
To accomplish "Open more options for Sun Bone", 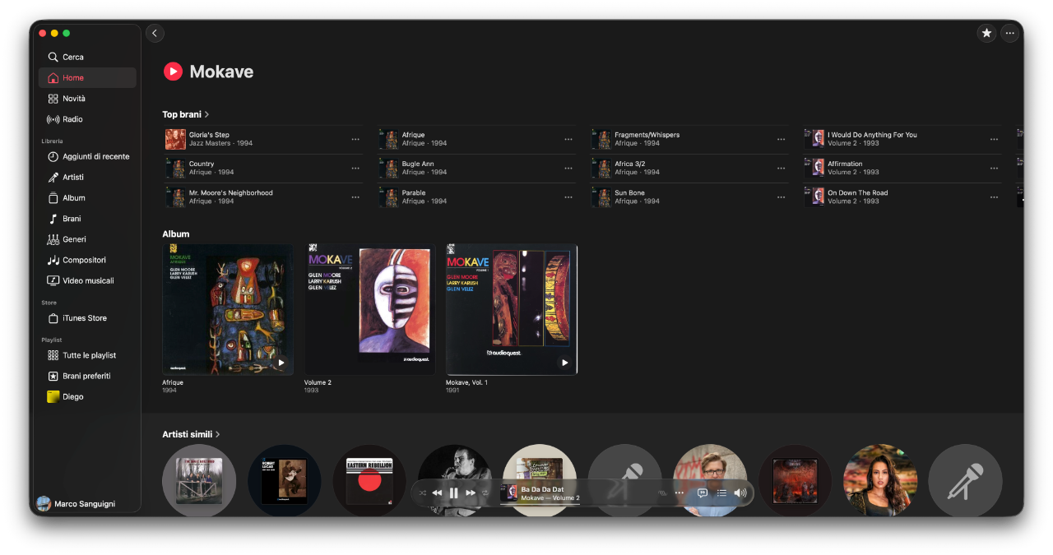I will (781, 197).
